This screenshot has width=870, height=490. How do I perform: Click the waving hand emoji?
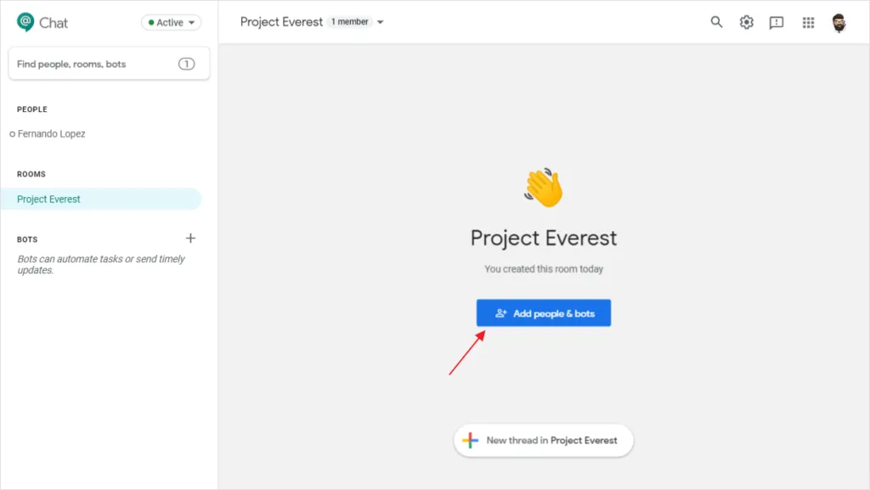click(x=544, y=188)
